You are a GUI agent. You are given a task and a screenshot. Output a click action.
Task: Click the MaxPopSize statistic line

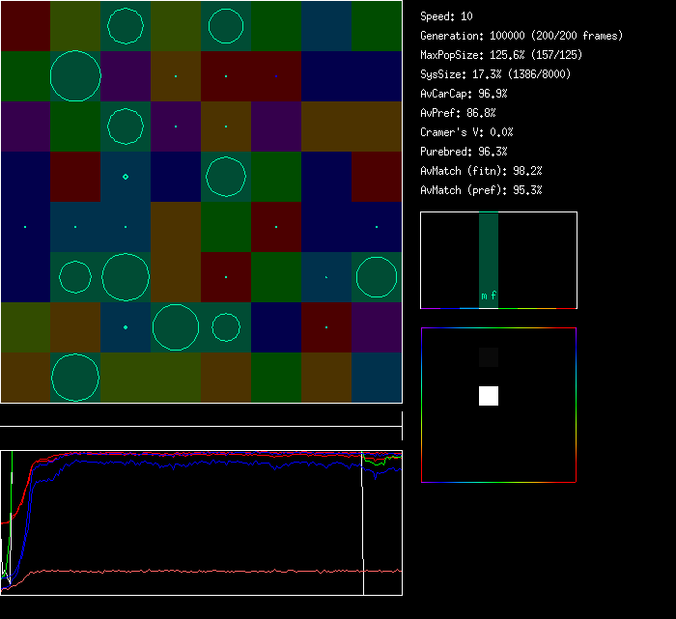pyautogui.click(x=502, y=55)
